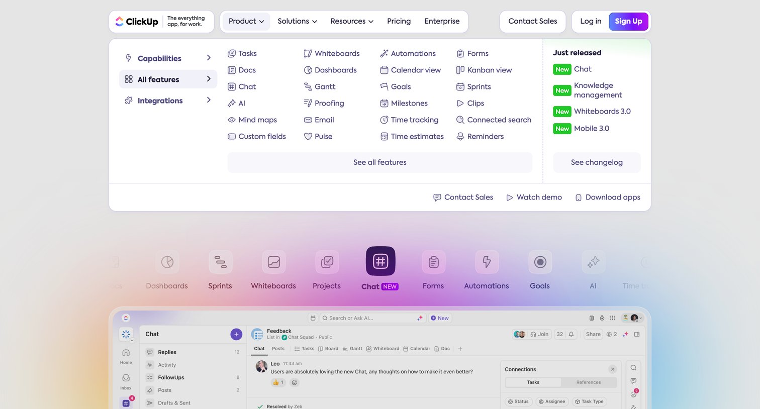Expand the Resources dropdown
The width and height of the screenshot is (760, 409).
pos(352,21)
